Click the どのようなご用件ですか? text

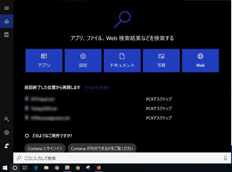tap(52, 136)
